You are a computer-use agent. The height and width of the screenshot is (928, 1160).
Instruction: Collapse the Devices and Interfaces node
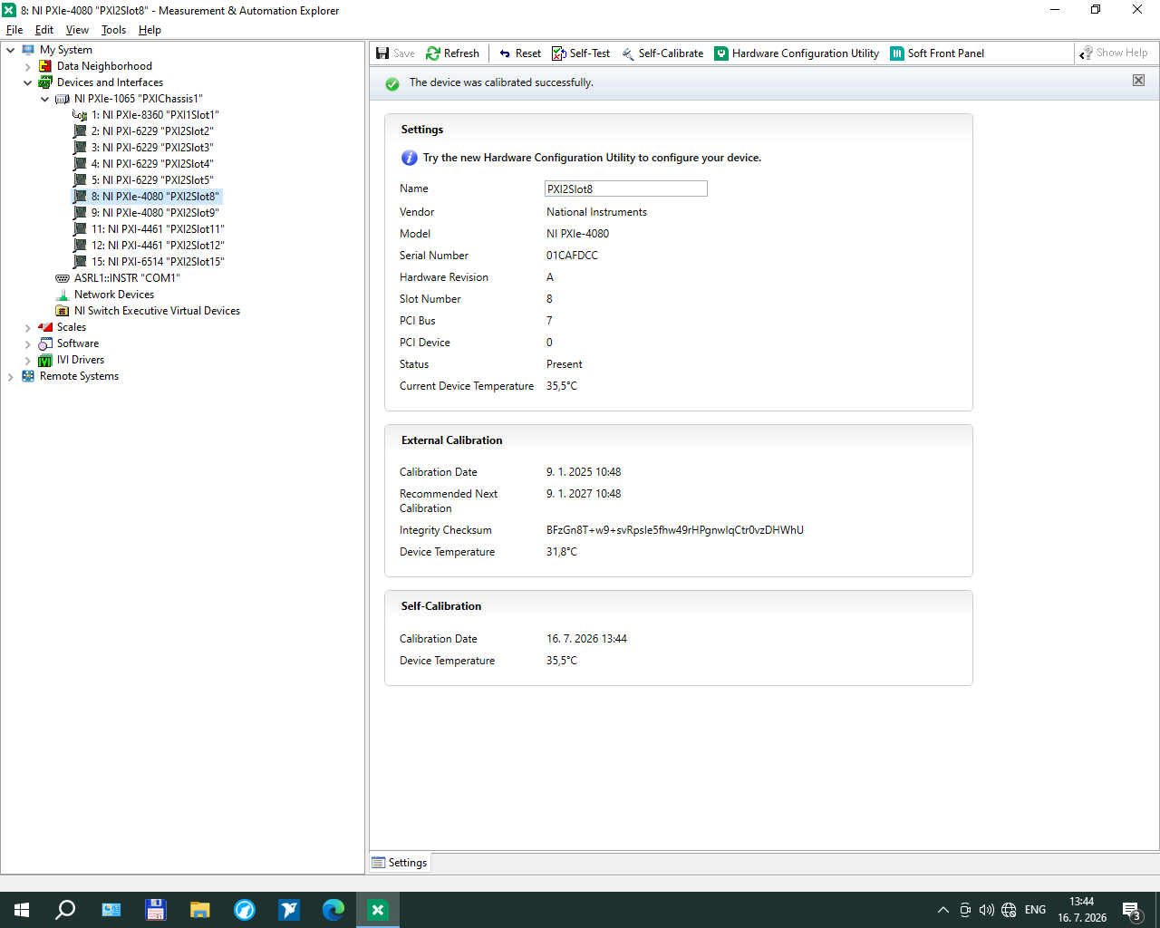pos(28,82)
